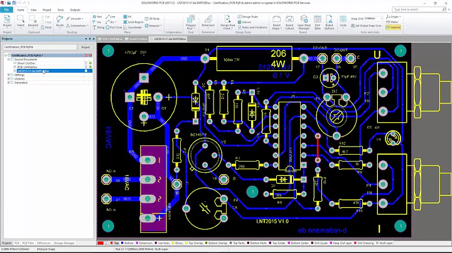This screenshot has height=253, width=452.
Task: Draw a Line with the Line tool
Action: (x=110, y=17)
